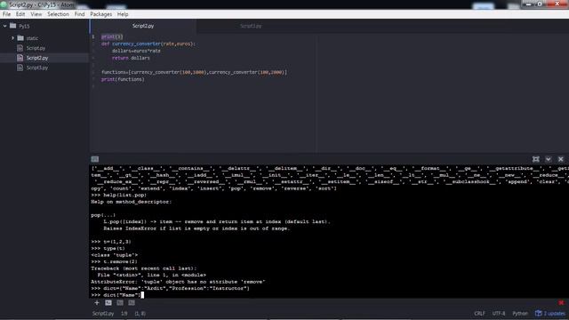Click the Script2.py file name in status bar
The image size is (569, 320).
pyautogui.click(x=103, y=314)
